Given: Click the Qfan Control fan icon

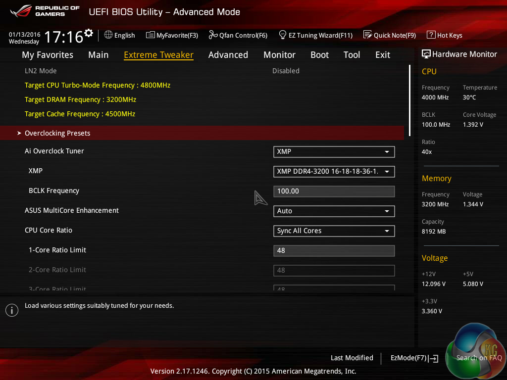Looking at the screenshot, I should click(213, 35).
